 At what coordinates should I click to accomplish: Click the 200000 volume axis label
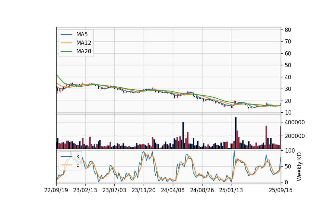[295, 136]
